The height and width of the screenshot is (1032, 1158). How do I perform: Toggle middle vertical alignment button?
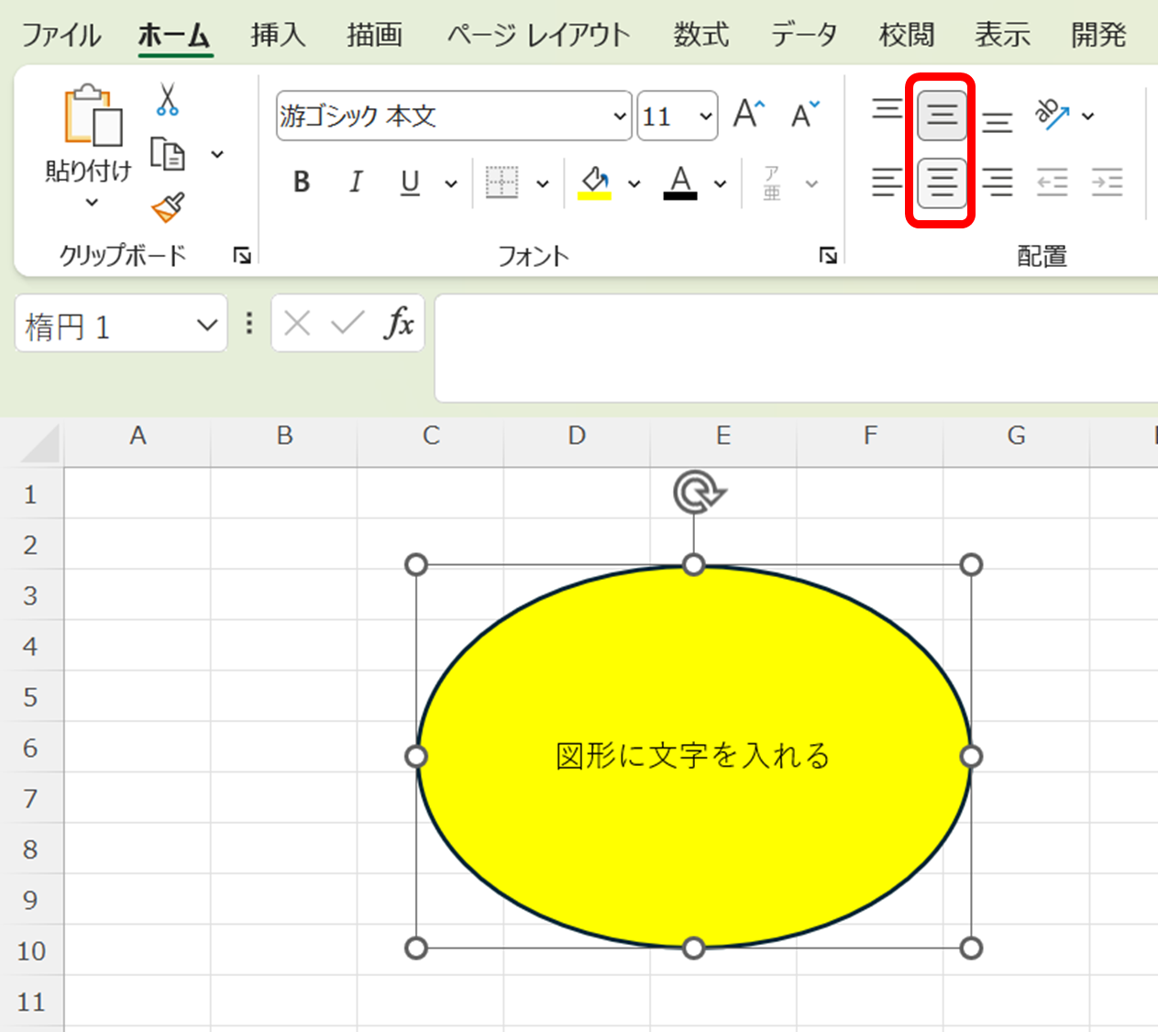pos(942,115)
